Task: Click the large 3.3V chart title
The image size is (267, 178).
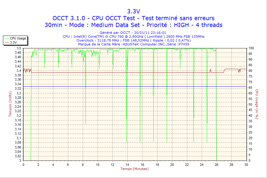Action: (x=133, y=12)
